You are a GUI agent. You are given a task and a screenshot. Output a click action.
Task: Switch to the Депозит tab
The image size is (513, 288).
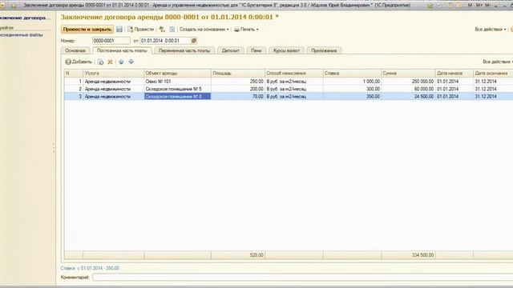click(231, 50)
